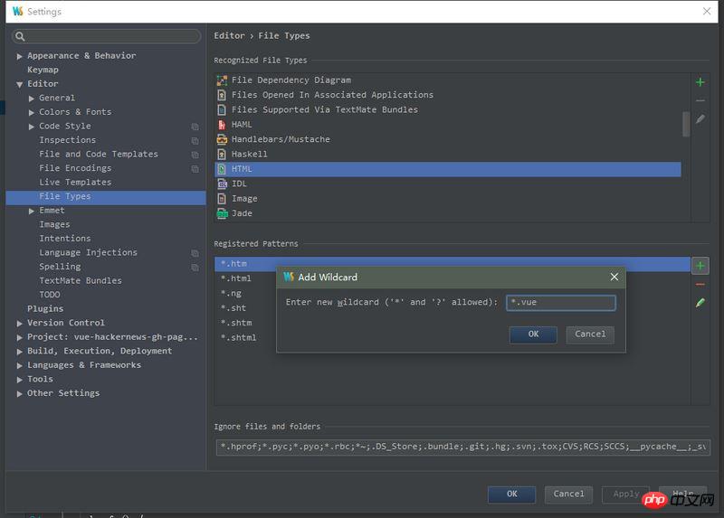Click the Image file type icon

tap(222, 199)
